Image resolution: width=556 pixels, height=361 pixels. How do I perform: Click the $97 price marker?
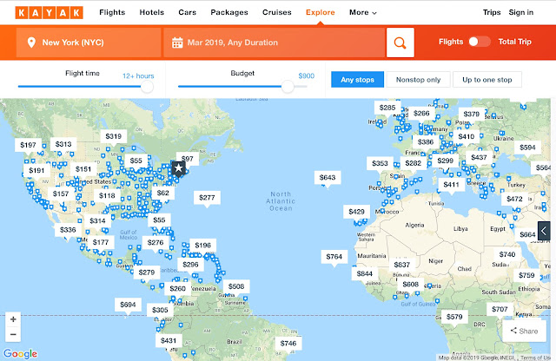coord(188,159)
